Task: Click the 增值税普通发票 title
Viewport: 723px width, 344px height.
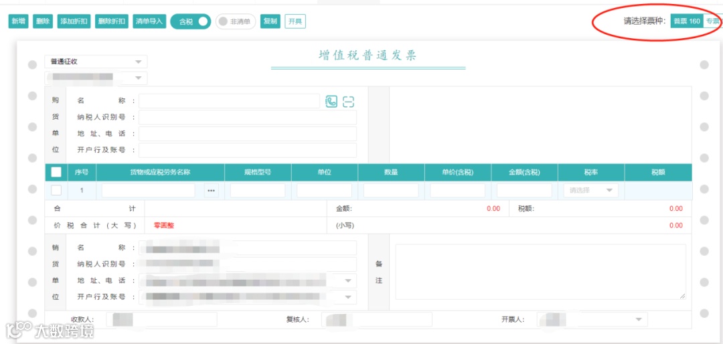Action: pyautogui.click(x=368, y=56)
